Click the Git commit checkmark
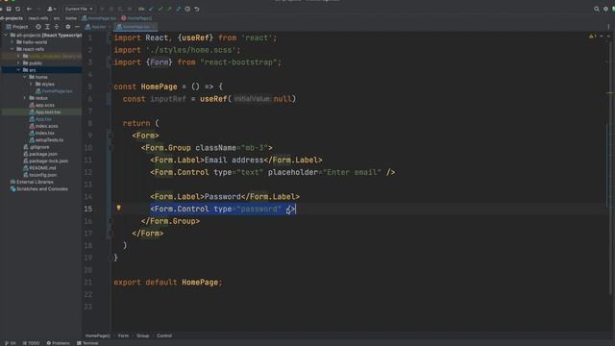The height and width of the screenshot is (346, 615). 160,9
